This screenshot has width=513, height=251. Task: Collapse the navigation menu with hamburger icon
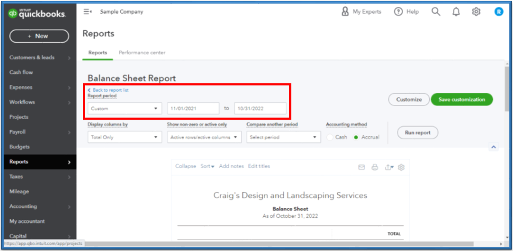[88, 12]
